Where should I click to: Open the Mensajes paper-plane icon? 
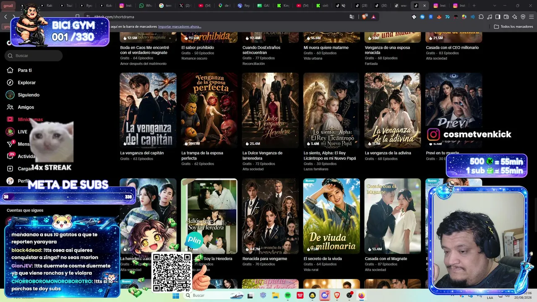pyautogui.click(x=10, y=144)
